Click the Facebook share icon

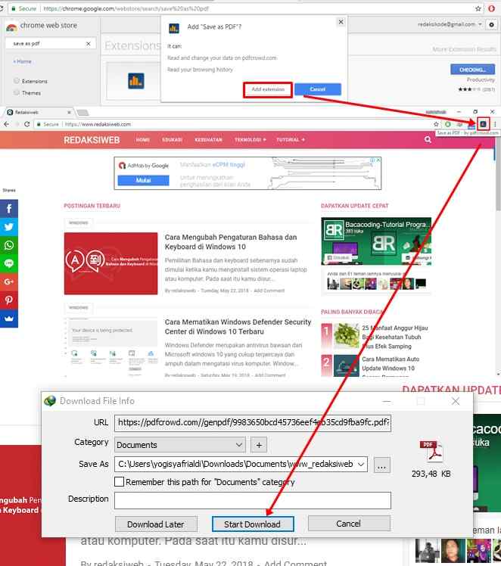[8, 209]
